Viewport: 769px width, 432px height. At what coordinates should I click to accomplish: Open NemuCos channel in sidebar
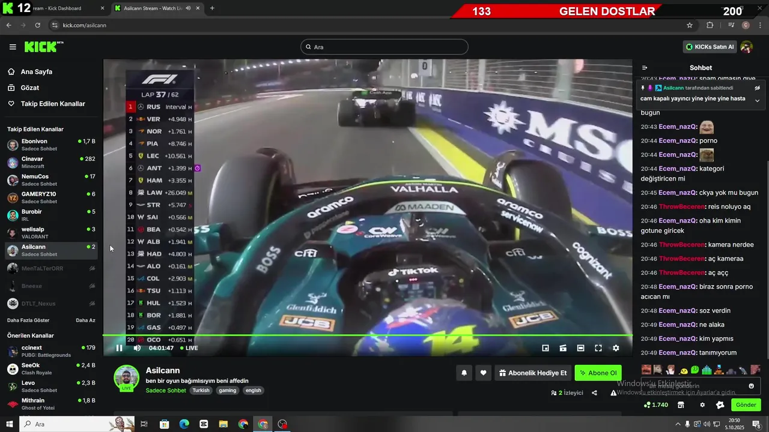[x=51, y=180]
